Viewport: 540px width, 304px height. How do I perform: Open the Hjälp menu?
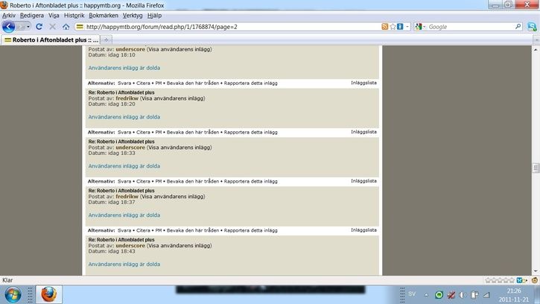click(x=154, y=16)
